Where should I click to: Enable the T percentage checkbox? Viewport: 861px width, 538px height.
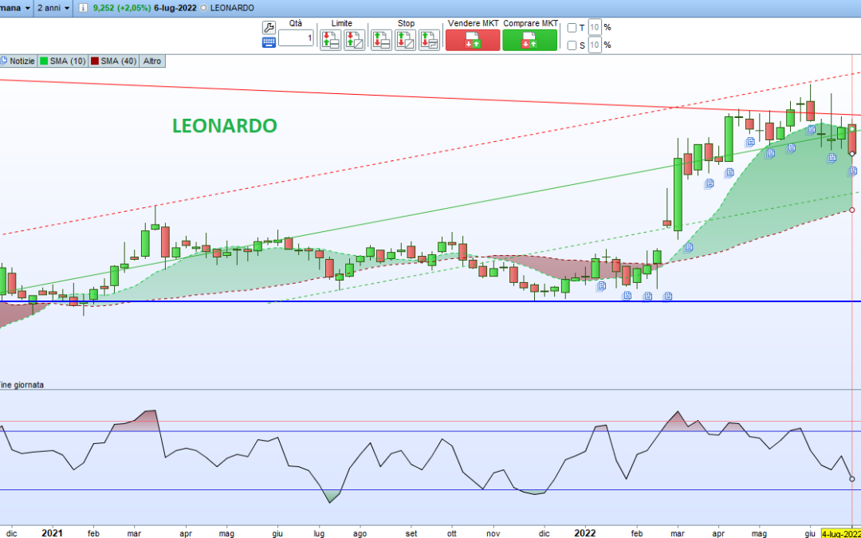(x=572, y=28)
